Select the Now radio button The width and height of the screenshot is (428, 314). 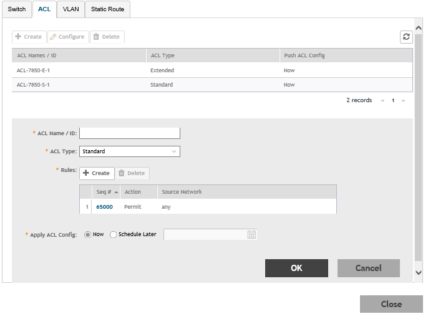pyautogui.click(x=87, y=235)
